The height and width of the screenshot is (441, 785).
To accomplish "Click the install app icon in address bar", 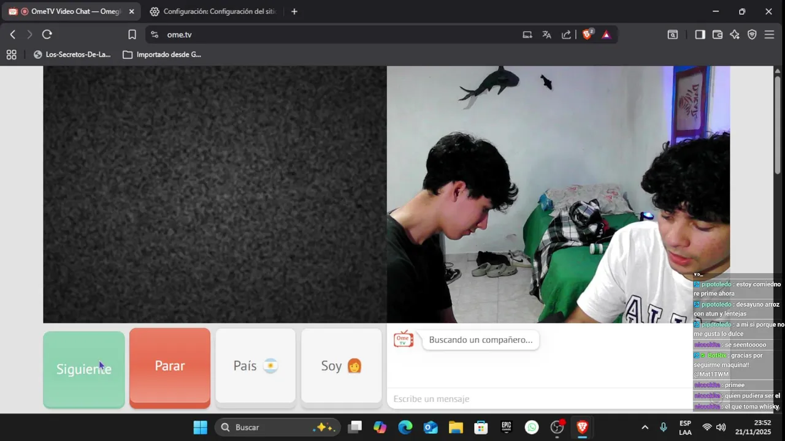I will [527, 35].
